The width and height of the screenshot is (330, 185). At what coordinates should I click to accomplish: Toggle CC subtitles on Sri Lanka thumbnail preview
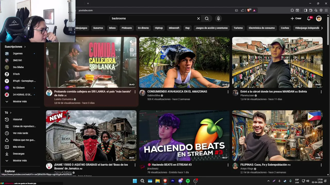[132, 50]
